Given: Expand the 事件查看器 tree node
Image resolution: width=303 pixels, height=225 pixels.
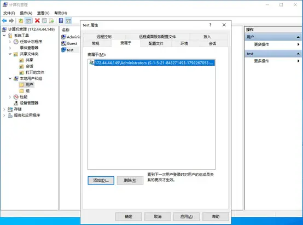Looking at the screenshot, I should 10,48.
